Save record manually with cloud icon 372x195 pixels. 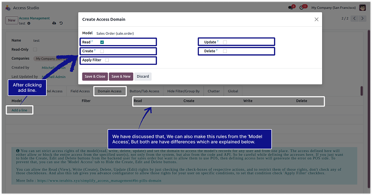(54, 23)
